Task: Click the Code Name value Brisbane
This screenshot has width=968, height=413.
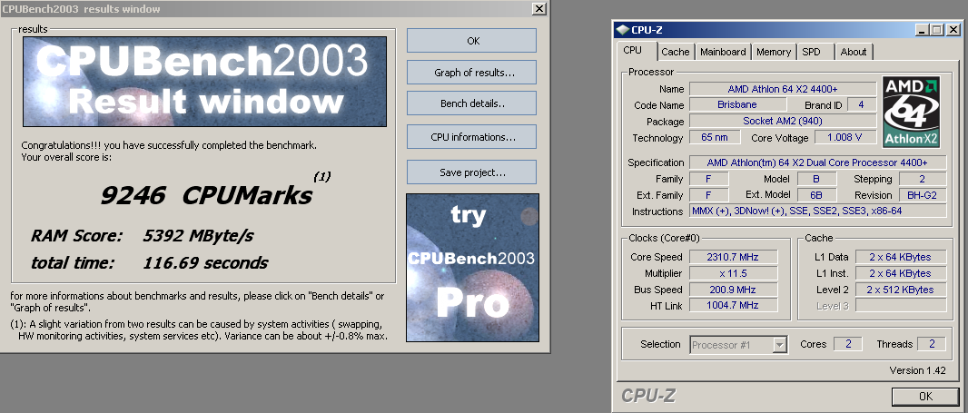Action: point(736,105)
